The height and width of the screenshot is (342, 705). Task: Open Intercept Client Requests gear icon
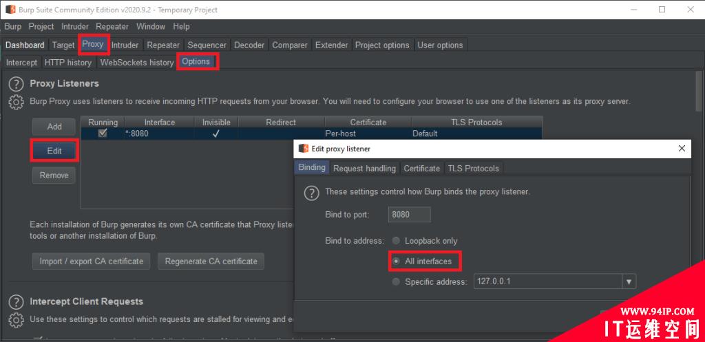16,319
